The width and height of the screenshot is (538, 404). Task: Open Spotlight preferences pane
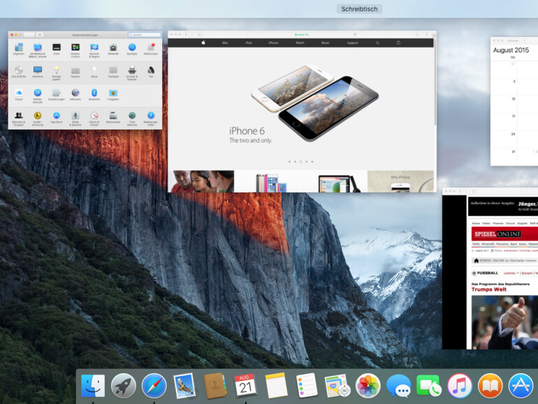pos(132,49)
